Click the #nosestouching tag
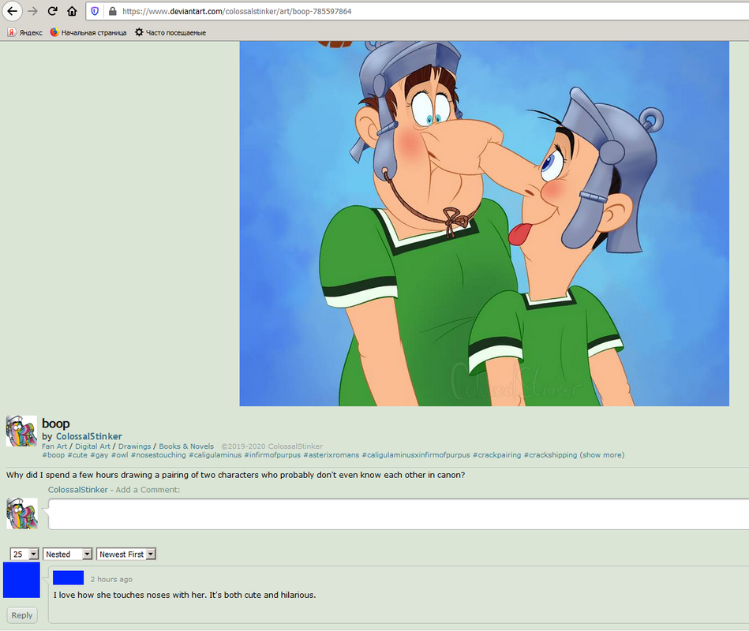Screen dimensions: 749x631 tap(159, 455)
